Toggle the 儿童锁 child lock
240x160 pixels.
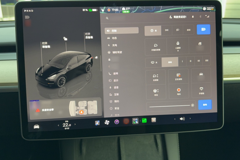[178, 46]
